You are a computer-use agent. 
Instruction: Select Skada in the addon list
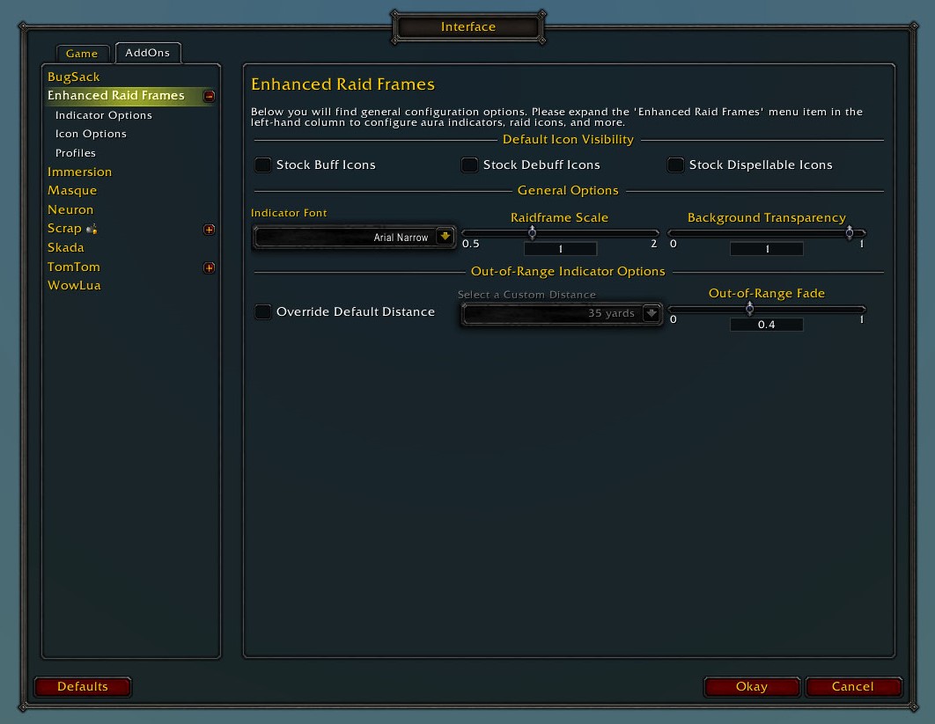point(66,247)
